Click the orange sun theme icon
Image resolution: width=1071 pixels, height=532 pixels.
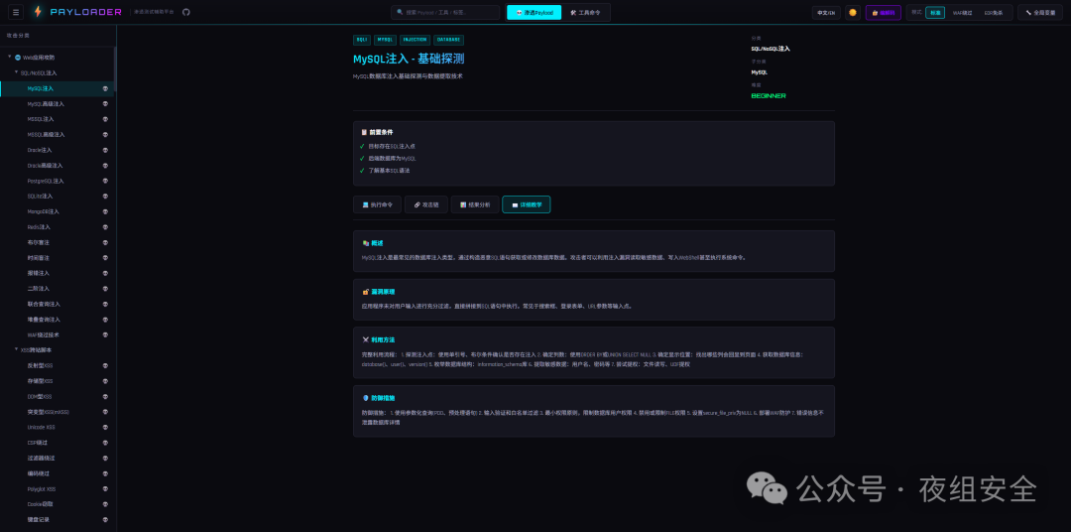click(852, 13)
